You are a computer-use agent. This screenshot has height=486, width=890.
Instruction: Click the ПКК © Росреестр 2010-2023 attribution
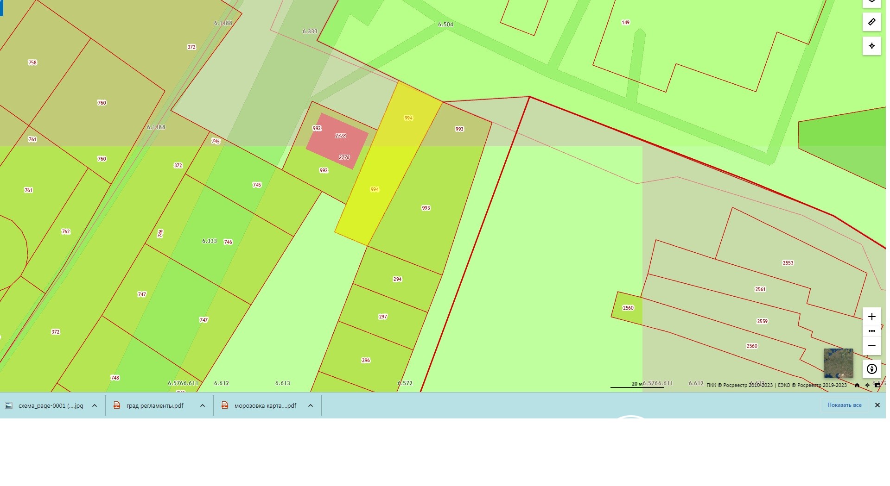click(739, 385)
